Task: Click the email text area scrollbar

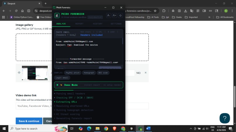Action: pos(123,41)
